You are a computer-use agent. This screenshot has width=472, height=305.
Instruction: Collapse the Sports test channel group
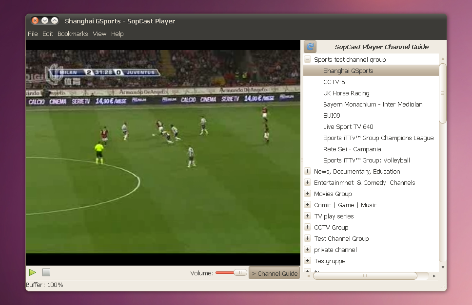click(307, 59)
